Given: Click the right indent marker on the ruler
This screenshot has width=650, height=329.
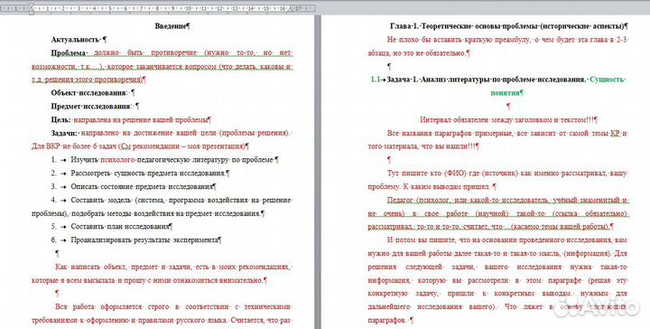Looking at the screenshot, I should click(290, 9).
